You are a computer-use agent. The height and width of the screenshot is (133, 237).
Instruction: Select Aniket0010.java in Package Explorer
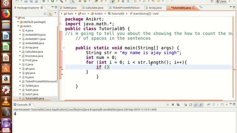click(36, 35)
